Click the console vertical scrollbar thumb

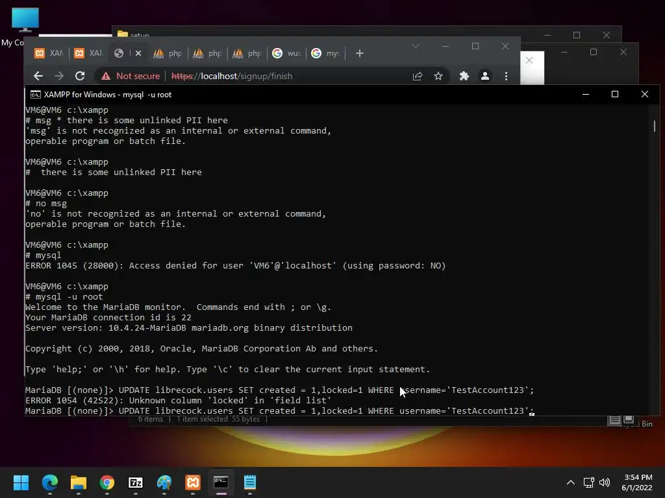pos(655,126)
